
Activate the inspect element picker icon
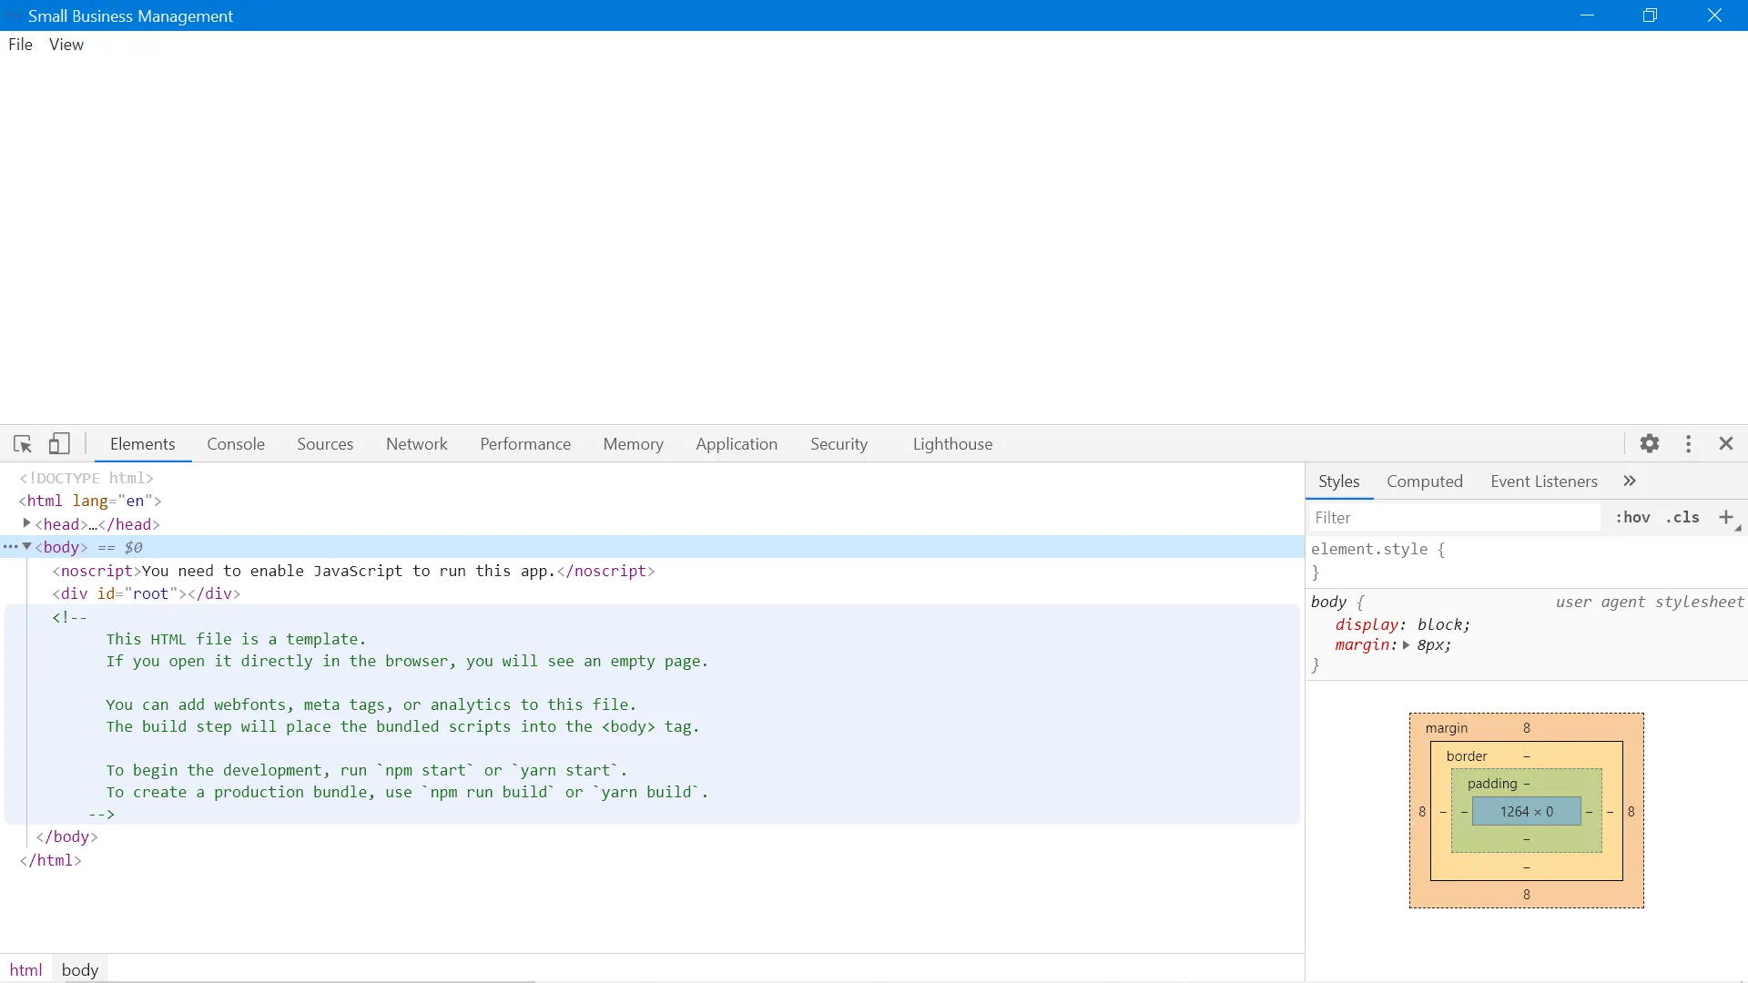click(x=23, y=444)
